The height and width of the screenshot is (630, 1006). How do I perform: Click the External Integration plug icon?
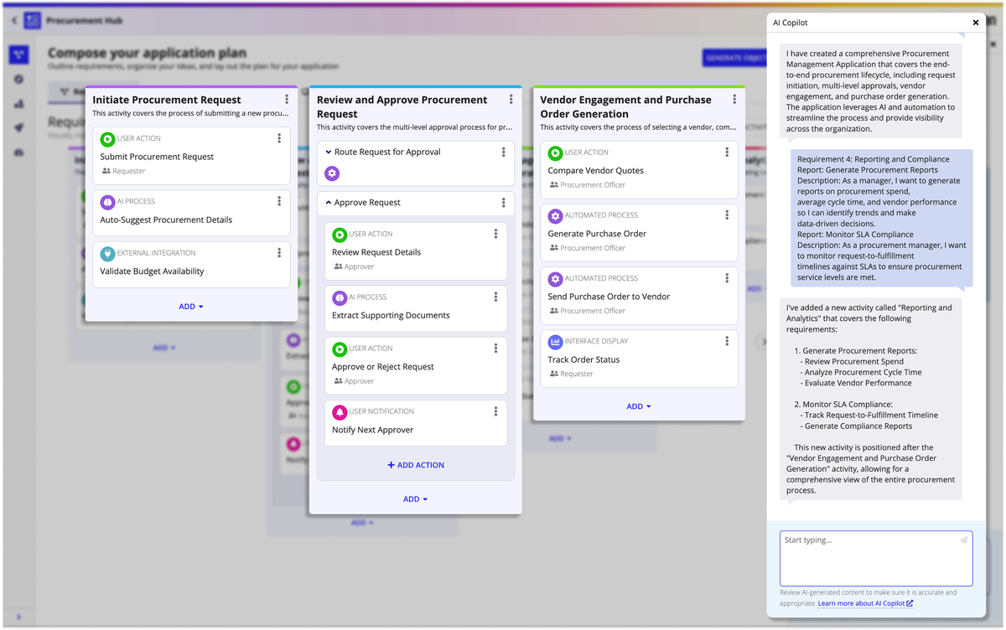(x=107, y=253)
